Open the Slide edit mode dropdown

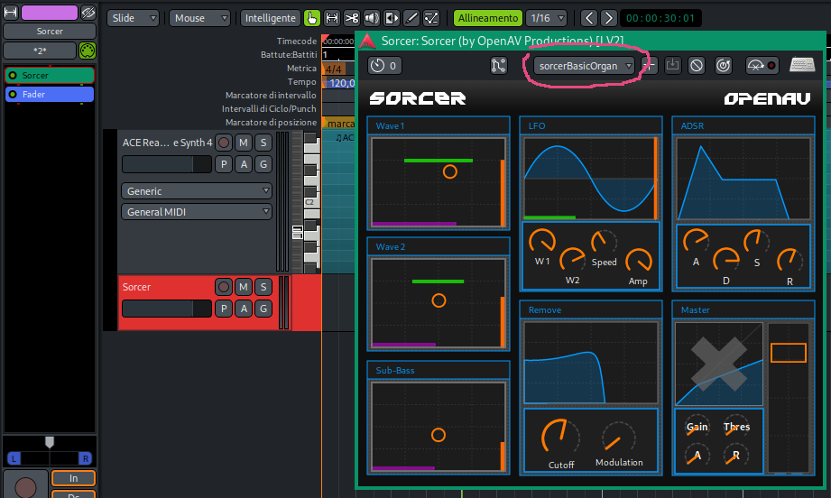(x=133, y=18)
